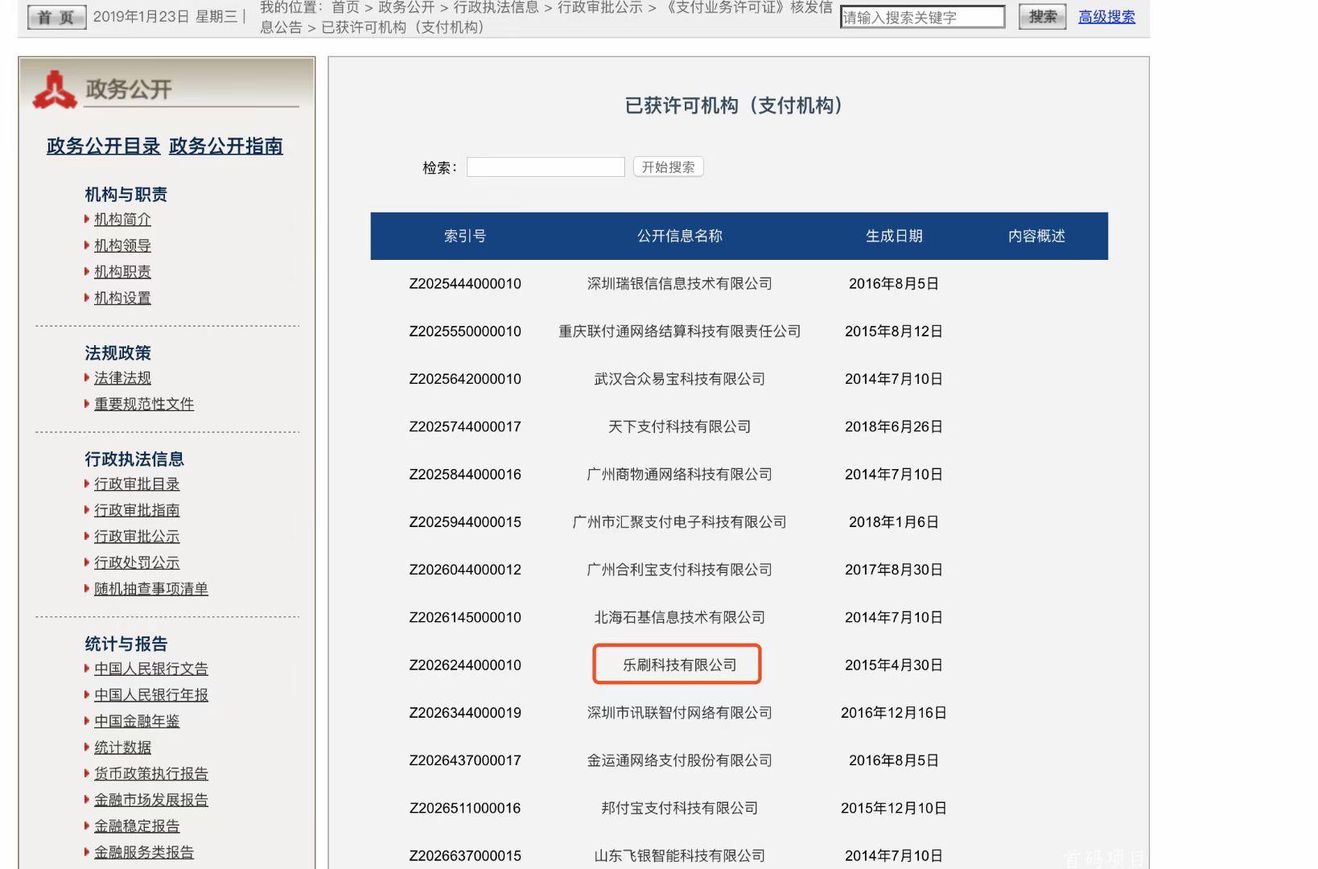The width and height of the screenshot is (1318, 869).
Task: Click the keyword search input field
Action: pos(922,16)
